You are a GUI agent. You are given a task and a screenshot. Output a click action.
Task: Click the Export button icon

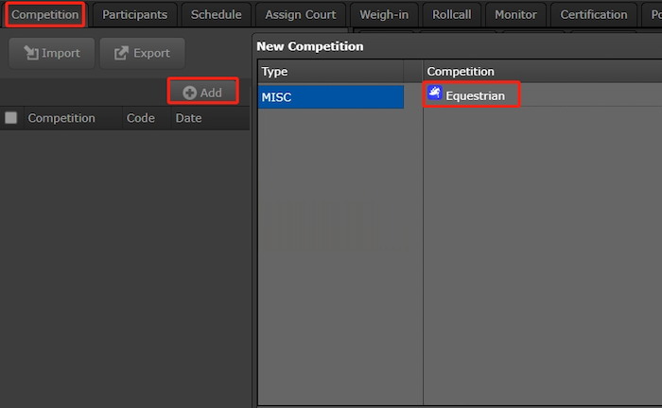point(121,54)
